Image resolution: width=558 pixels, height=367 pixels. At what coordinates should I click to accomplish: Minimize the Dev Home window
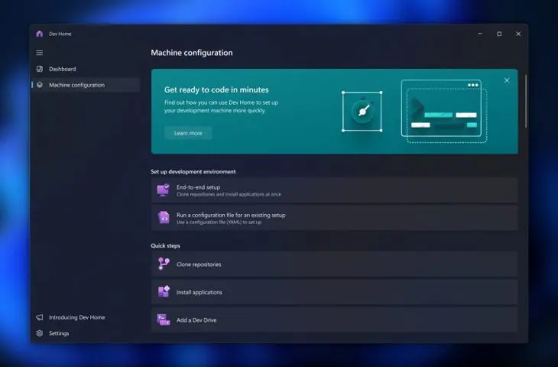click(x=480, y=34)
